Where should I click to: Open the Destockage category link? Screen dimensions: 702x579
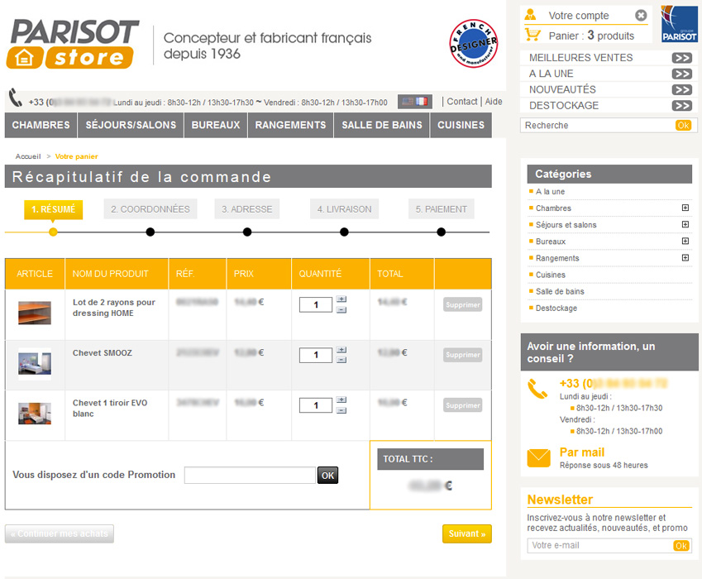pos(556,308)
